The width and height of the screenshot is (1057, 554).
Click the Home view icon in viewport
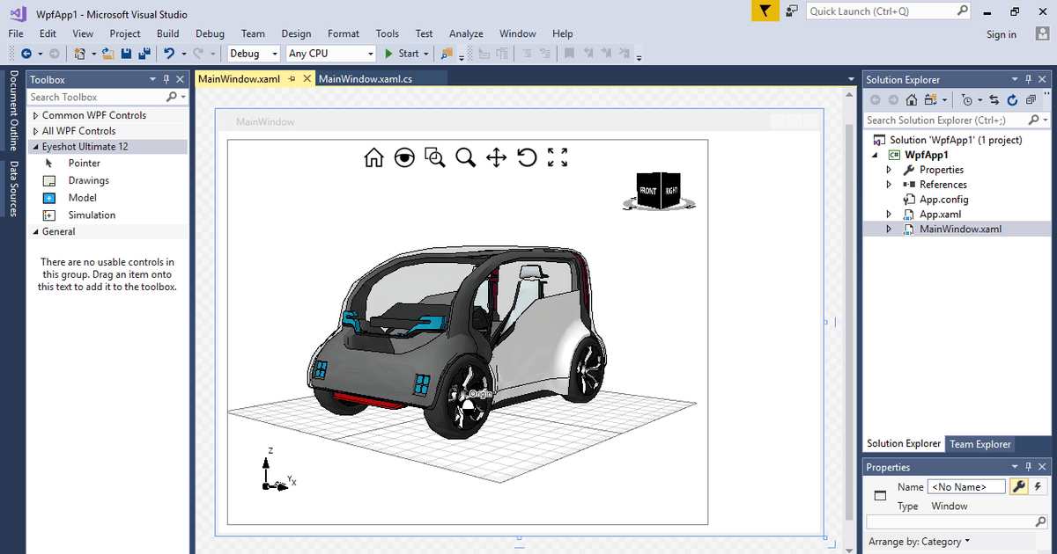tap(373, 157)
